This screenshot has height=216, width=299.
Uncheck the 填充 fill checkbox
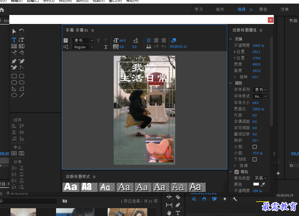click(237, 172)
